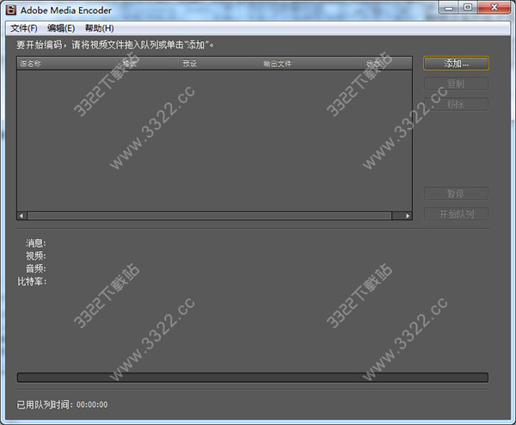Click the 输出文件 column header
516x425 pixels.
pos(311,64)
